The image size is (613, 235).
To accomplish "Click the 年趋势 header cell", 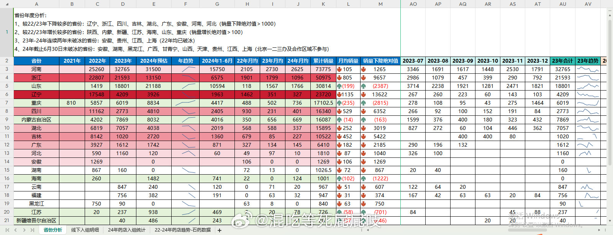I will point(185,61).
